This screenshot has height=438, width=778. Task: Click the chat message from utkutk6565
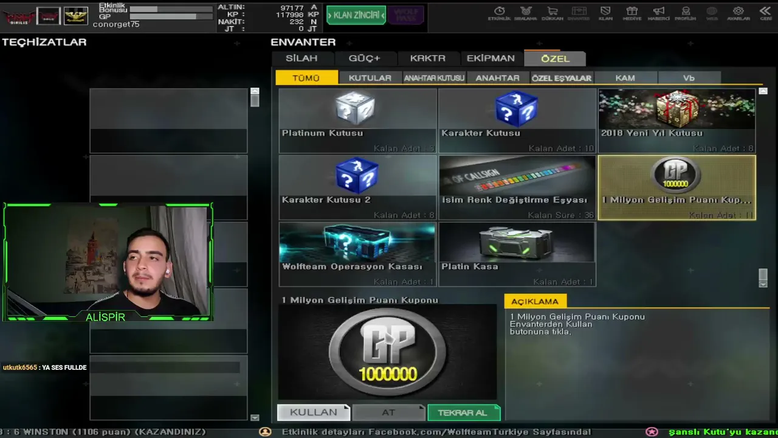[45, 367]
